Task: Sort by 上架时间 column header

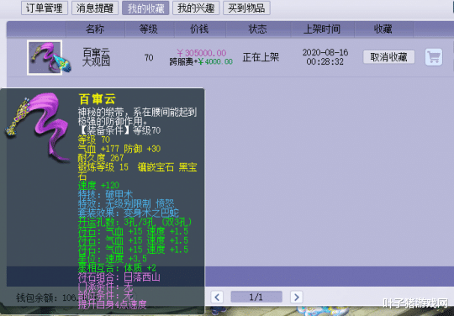Action: 322,29
